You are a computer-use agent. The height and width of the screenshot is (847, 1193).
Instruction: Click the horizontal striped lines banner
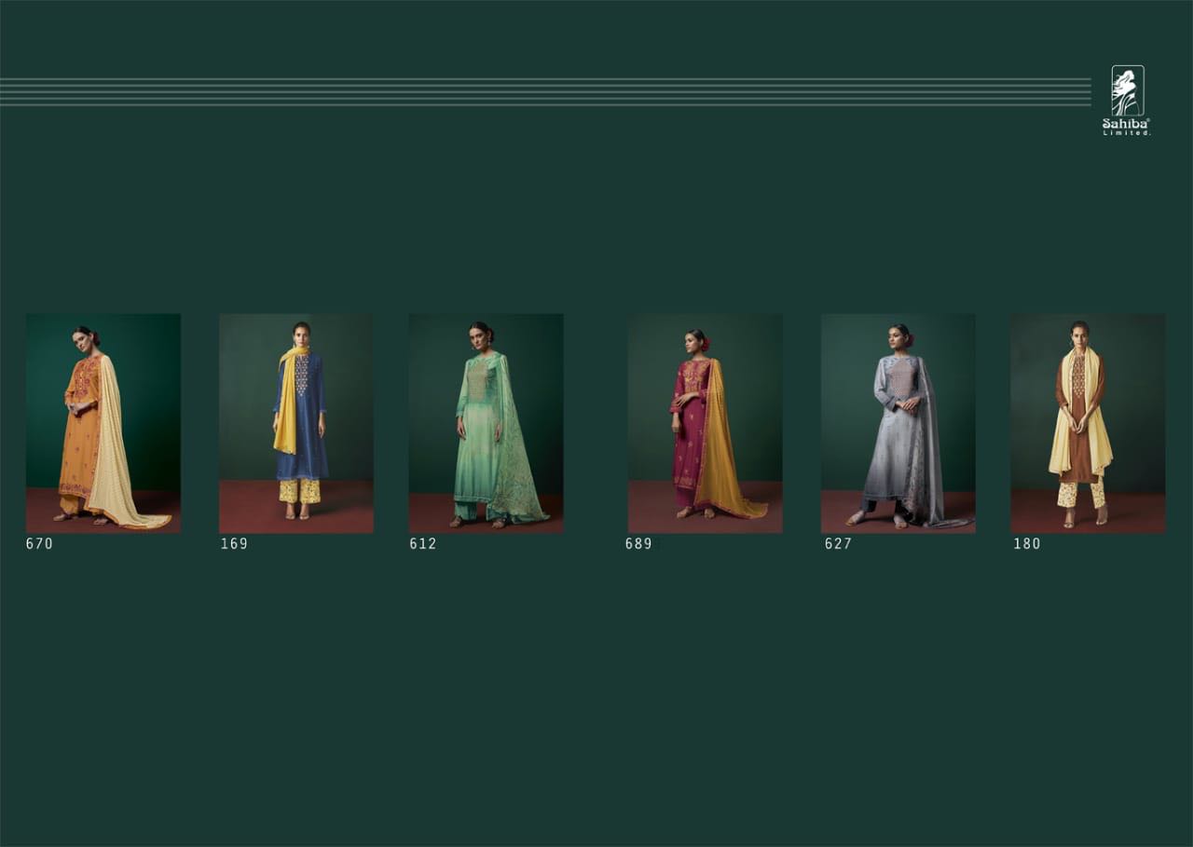click(x=545, y=92)
